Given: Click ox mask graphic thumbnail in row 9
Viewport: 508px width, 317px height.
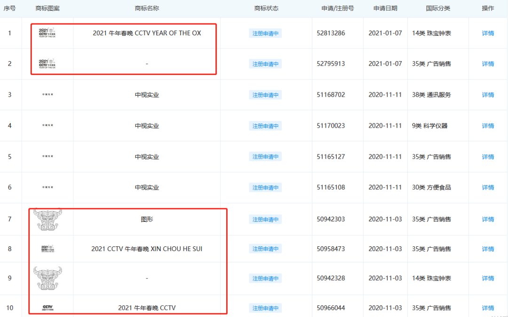Looking at the screenshot, I should point(48,278).
